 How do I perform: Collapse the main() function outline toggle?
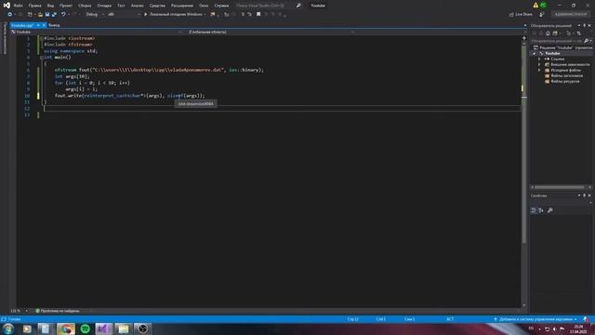click(41, 58)
